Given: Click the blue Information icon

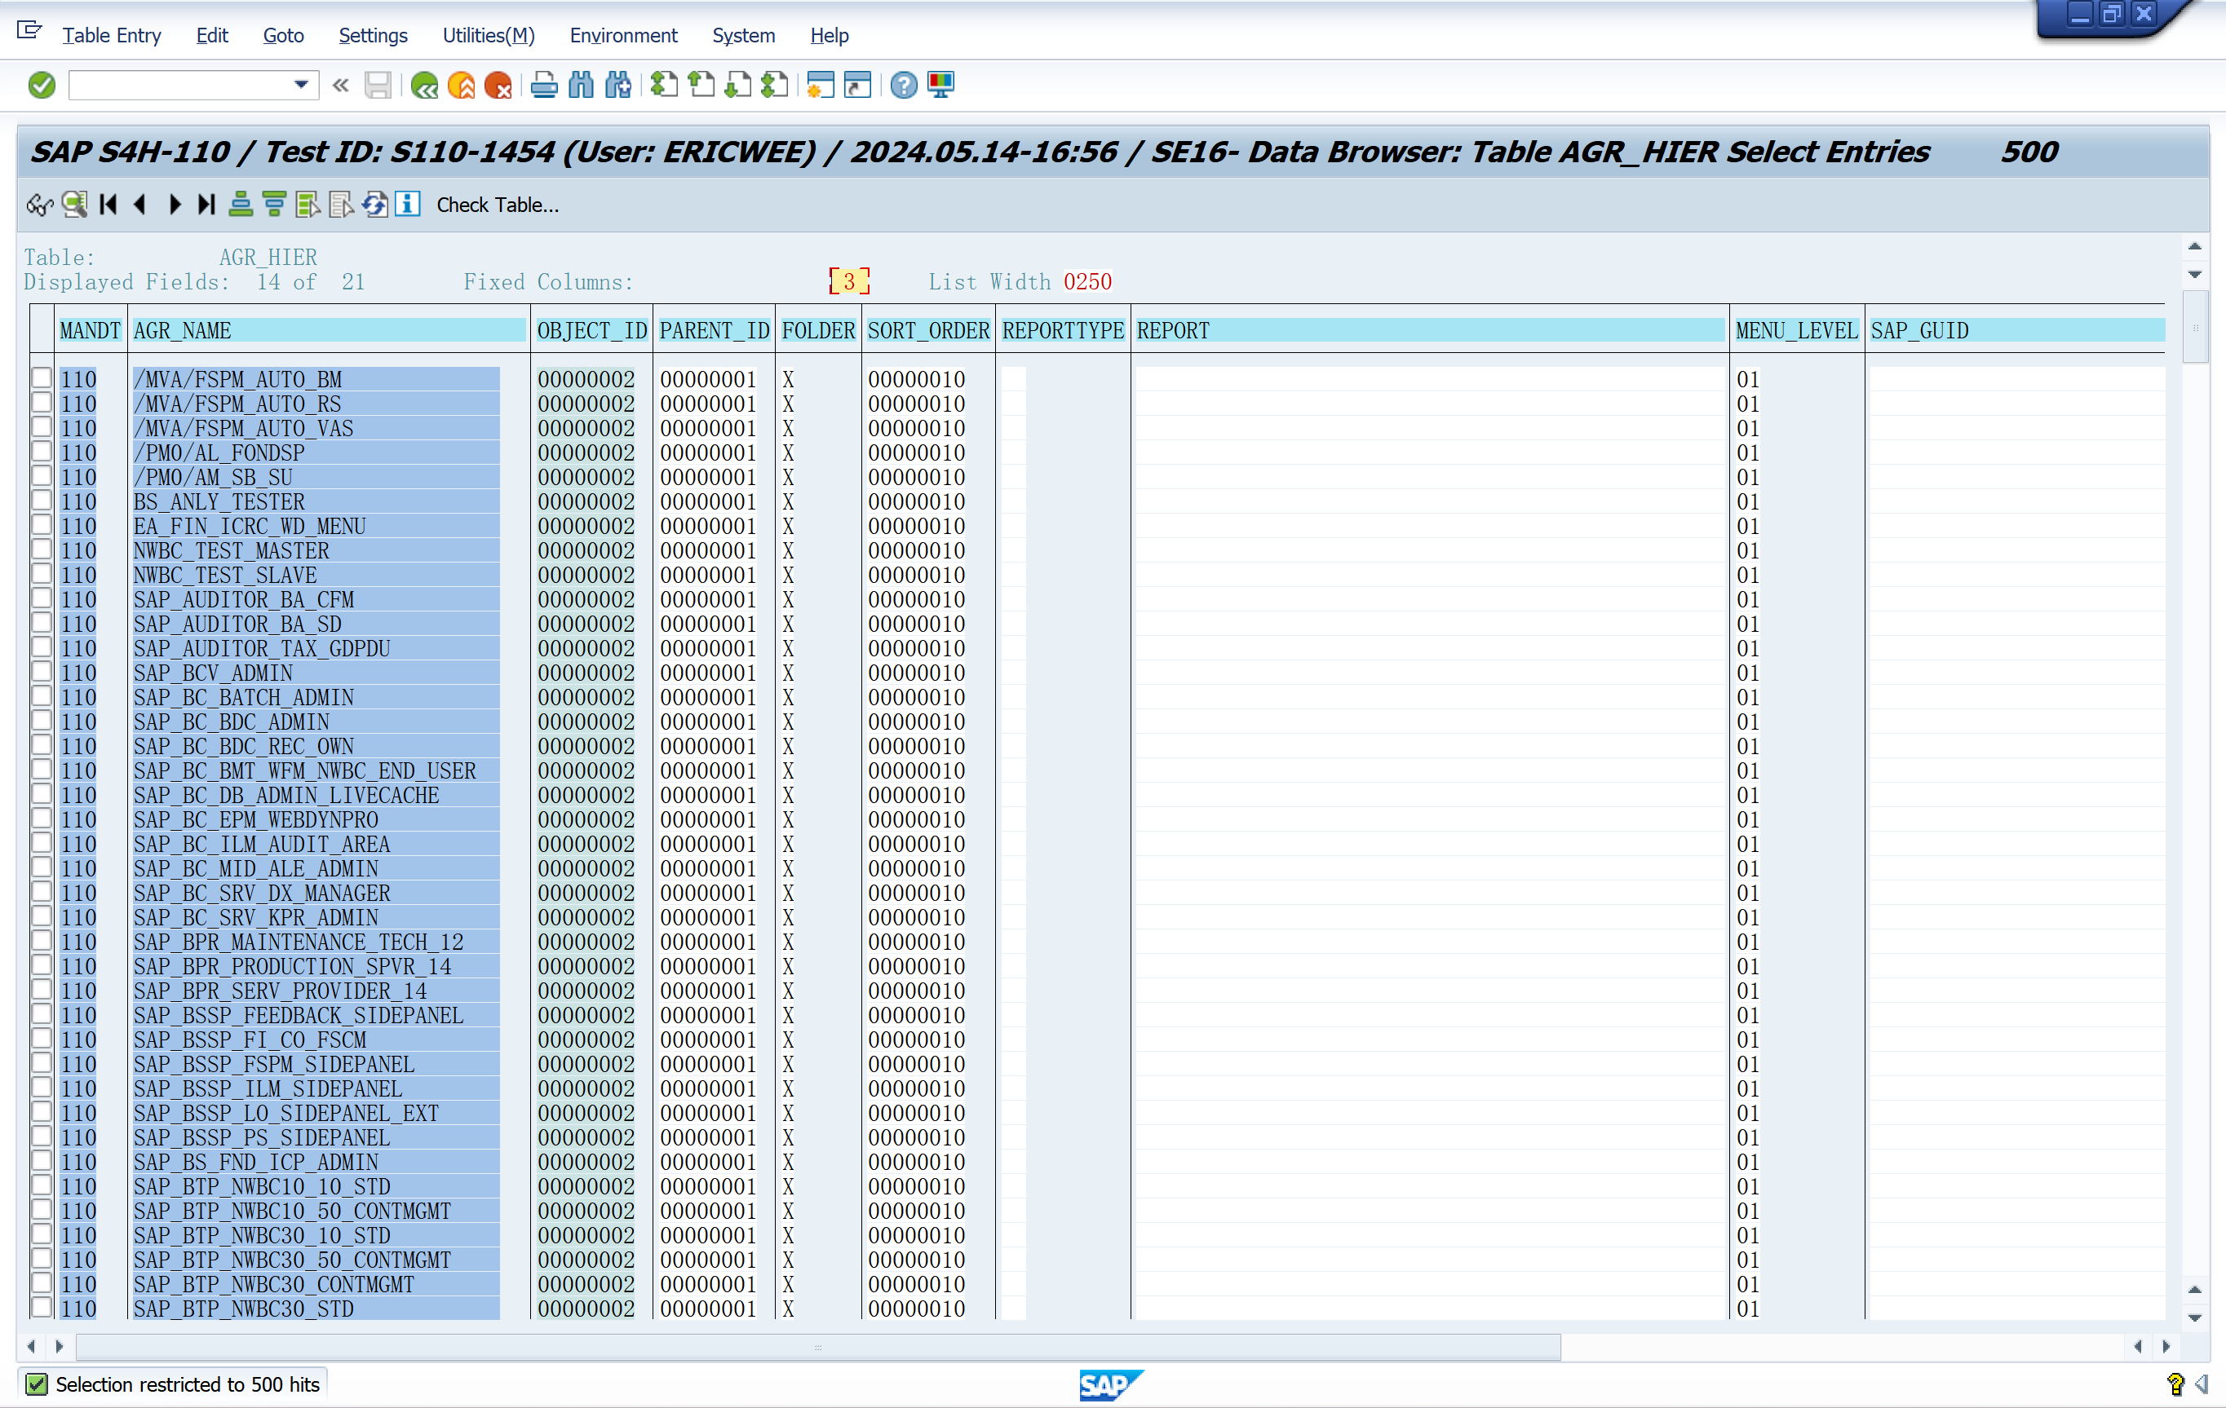Looking at the screenshot, I should click(x=408, y=204).
